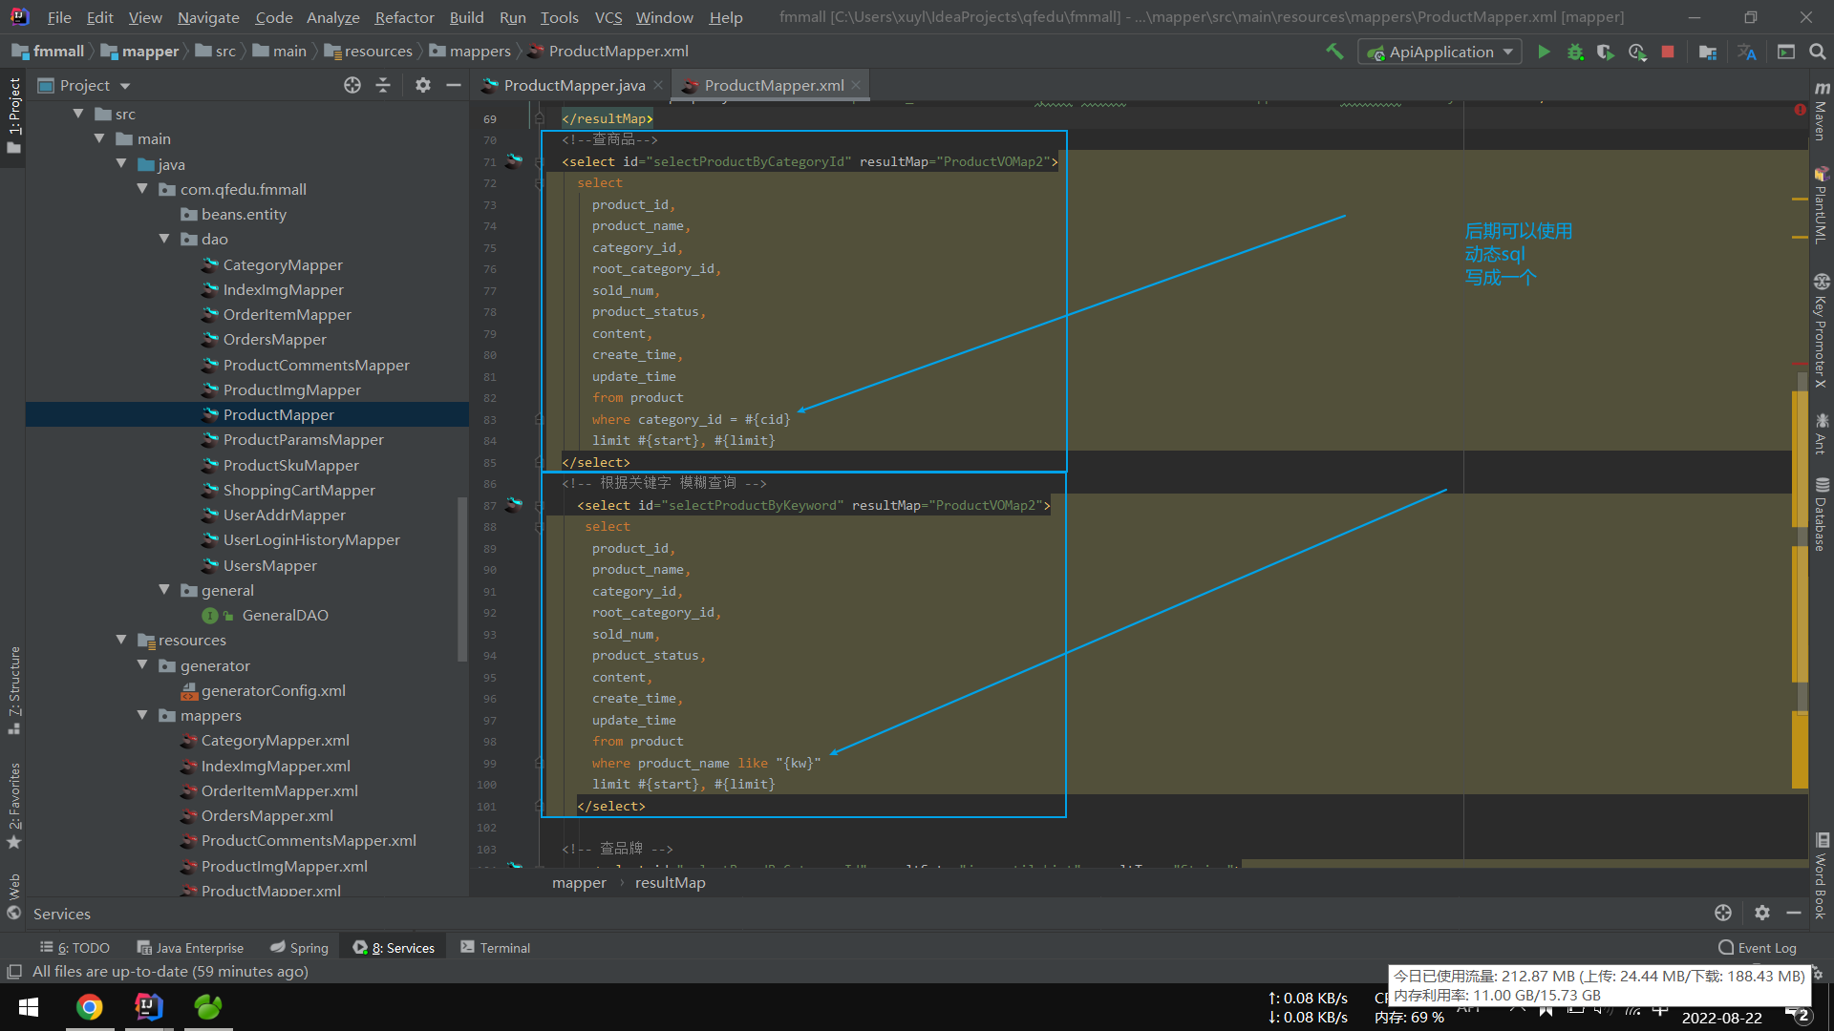Locate current file in Project panel
The width and height of the screenshot is (1834, 1031).
[352, 85]
